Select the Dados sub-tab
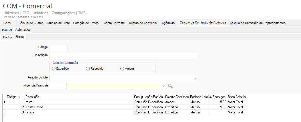The image size is (301, 122). [7, 37]
